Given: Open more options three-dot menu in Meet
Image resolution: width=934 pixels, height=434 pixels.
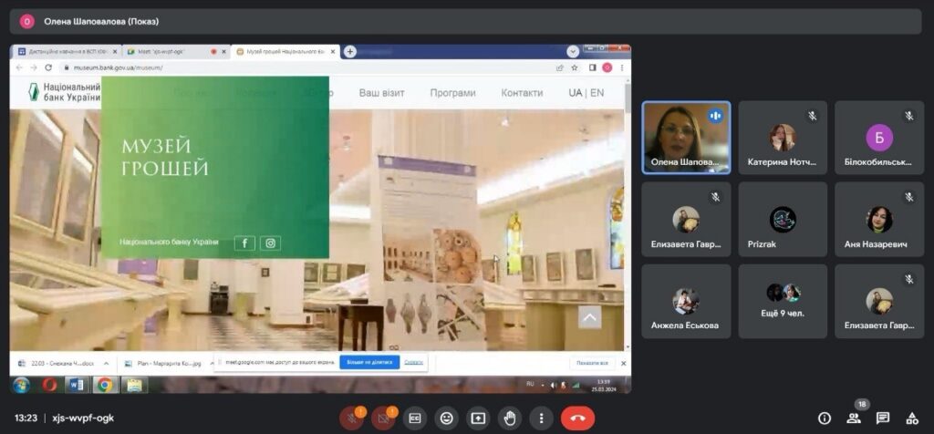Looking at the screenshot, I should click(541, 418).
